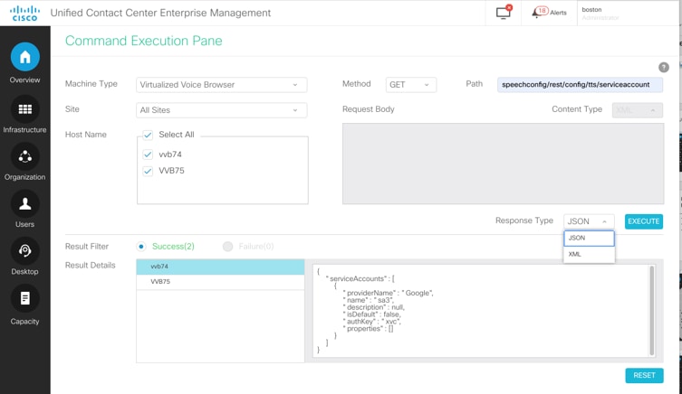
Task: Click the result details vertical scrollbar
Action: tap(651, 311)
